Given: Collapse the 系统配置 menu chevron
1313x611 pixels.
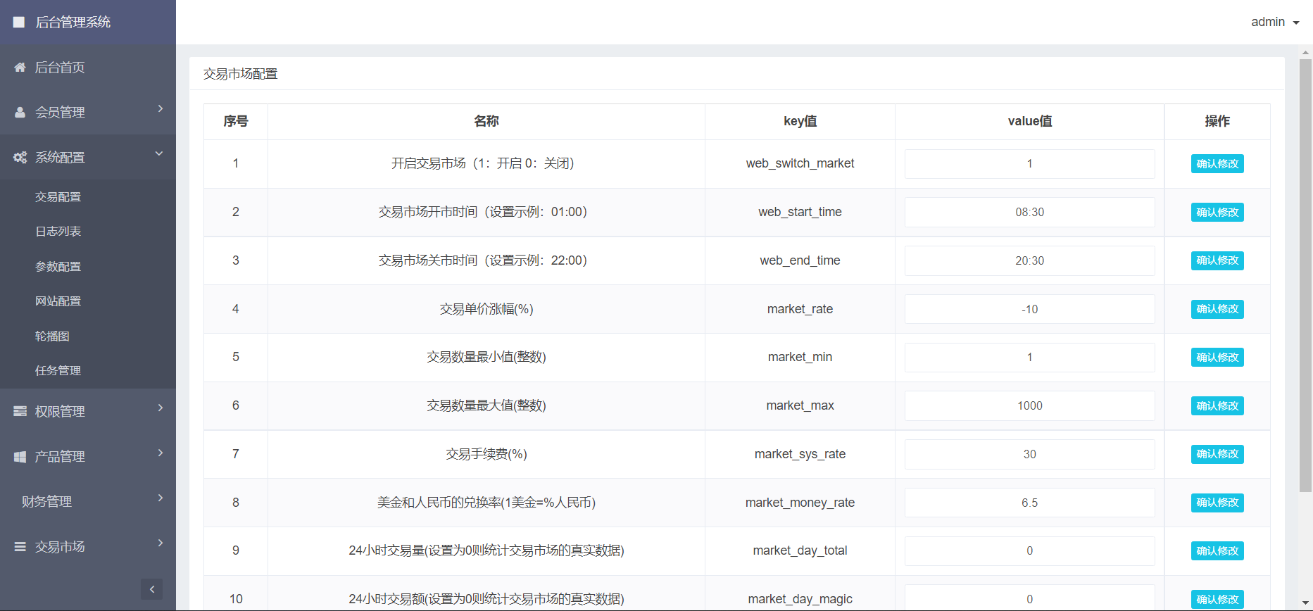Looking at the screenshot, I should (x=159, y=153).
